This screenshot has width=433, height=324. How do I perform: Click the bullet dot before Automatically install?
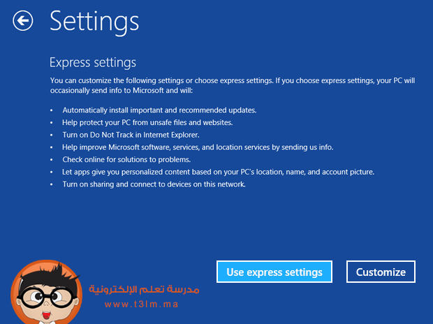52,110
